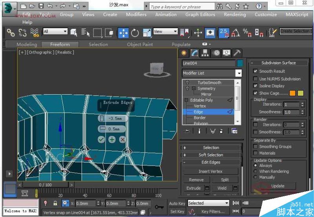Open the Modifiers menu

[136, 14]
